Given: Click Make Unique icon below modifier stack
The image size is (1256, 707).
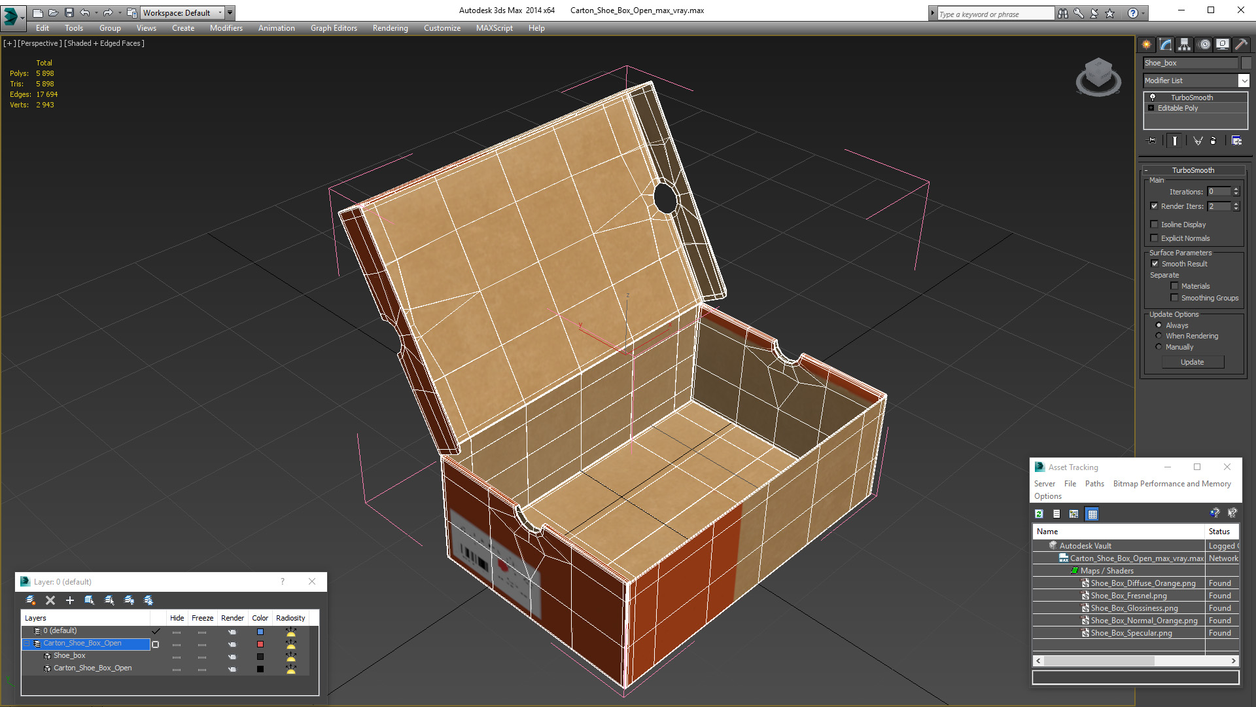Looking at the screenshot, I should [x=1198, y=141].
